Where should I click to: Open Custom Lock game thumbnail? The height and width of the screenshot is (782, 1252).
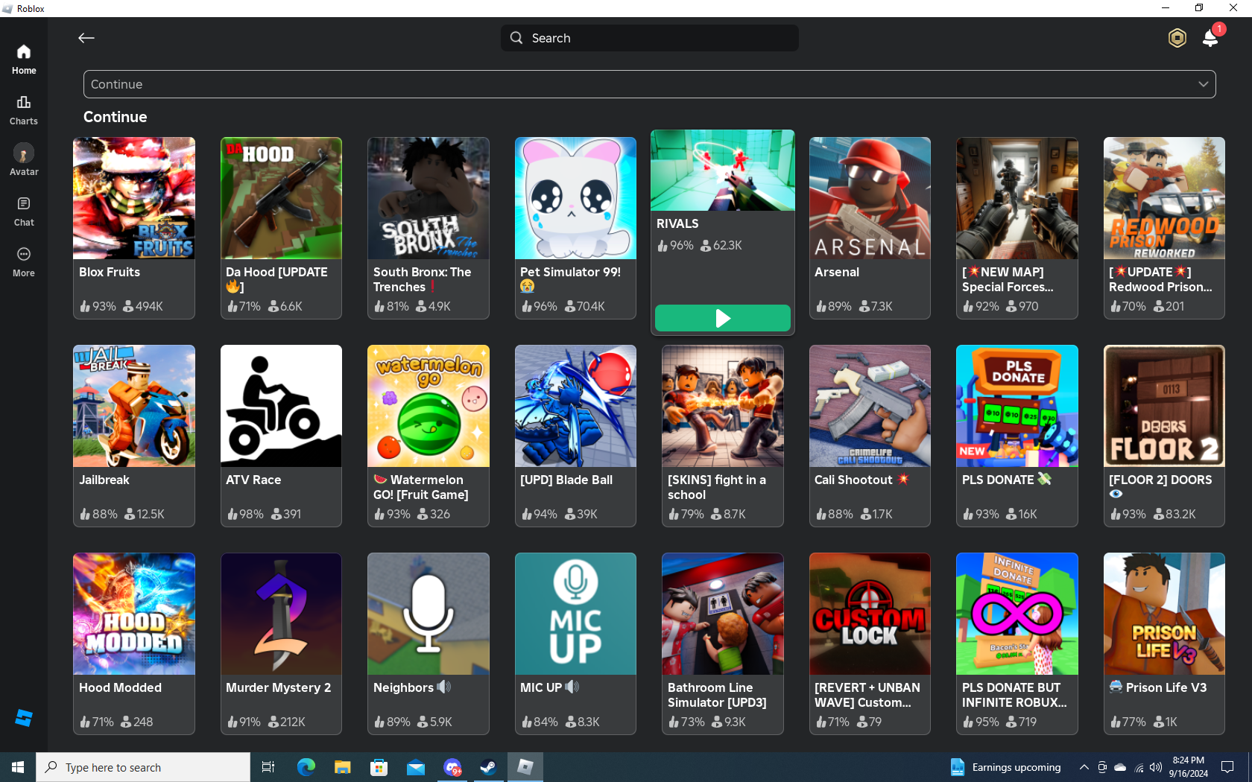point(870,614)
